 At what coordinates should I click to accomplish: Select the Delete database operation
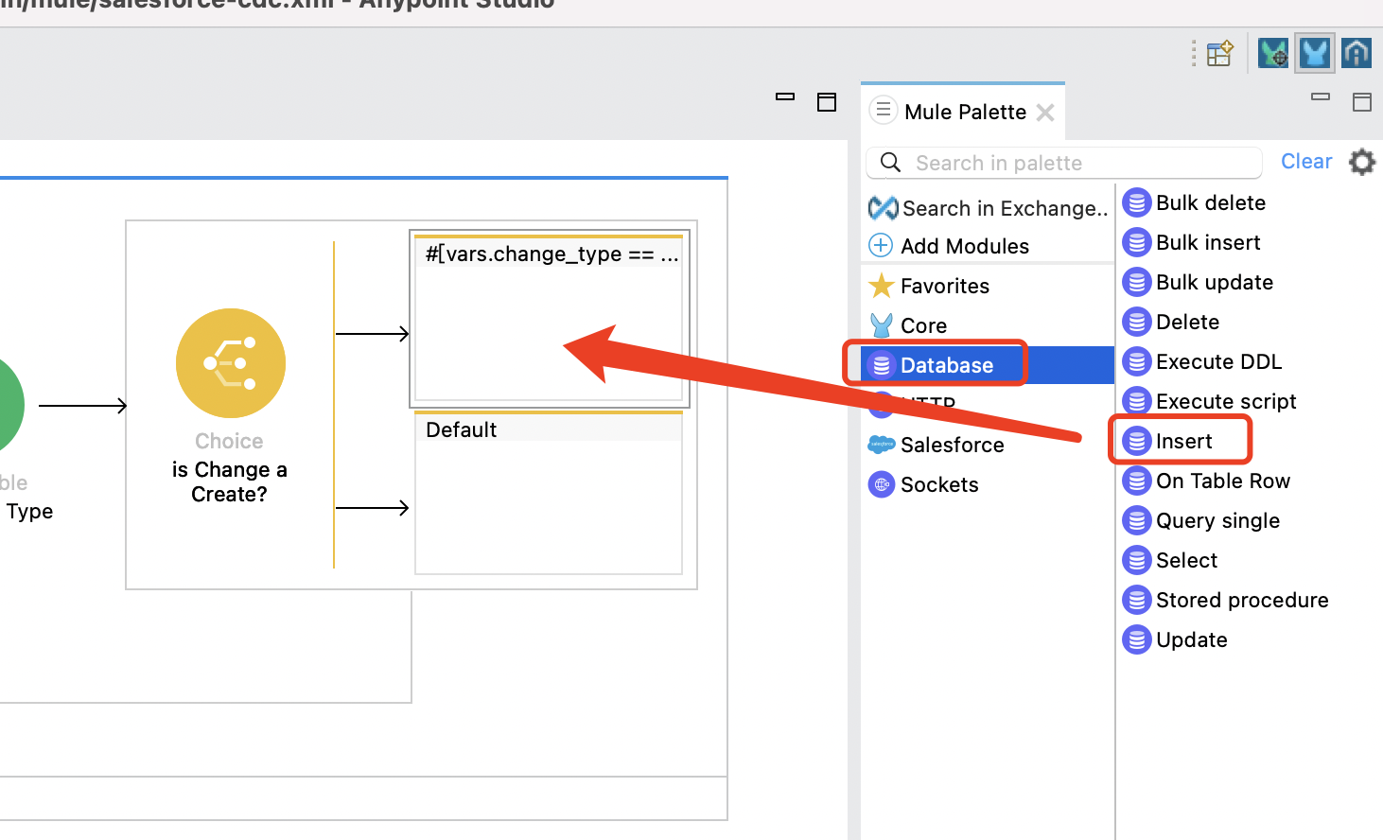click(1171, 322)
